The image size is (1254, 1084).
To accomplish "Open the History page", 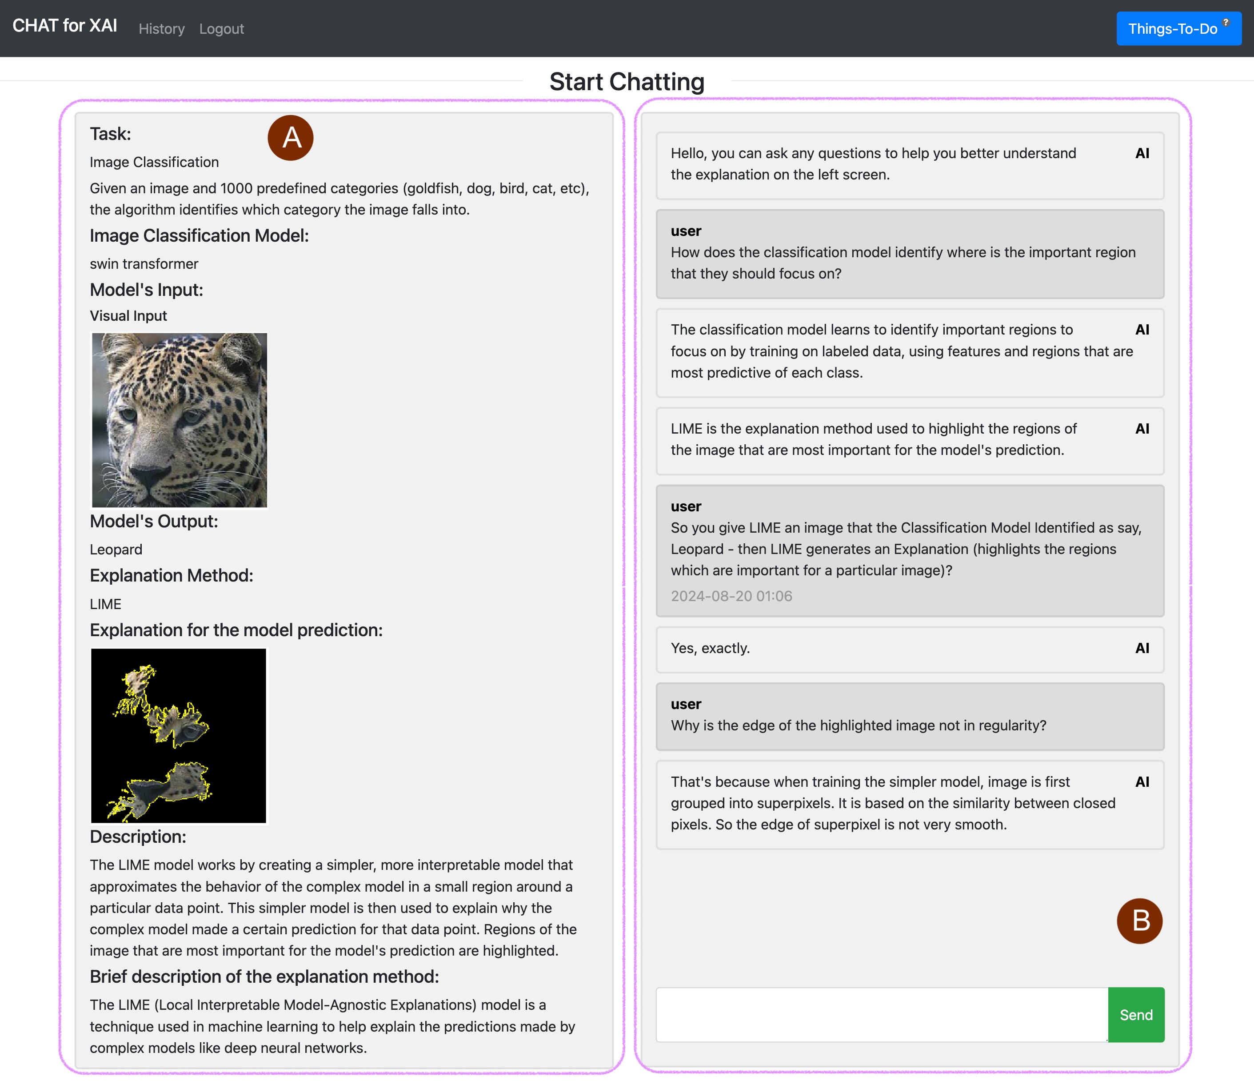I will point(162,29).
